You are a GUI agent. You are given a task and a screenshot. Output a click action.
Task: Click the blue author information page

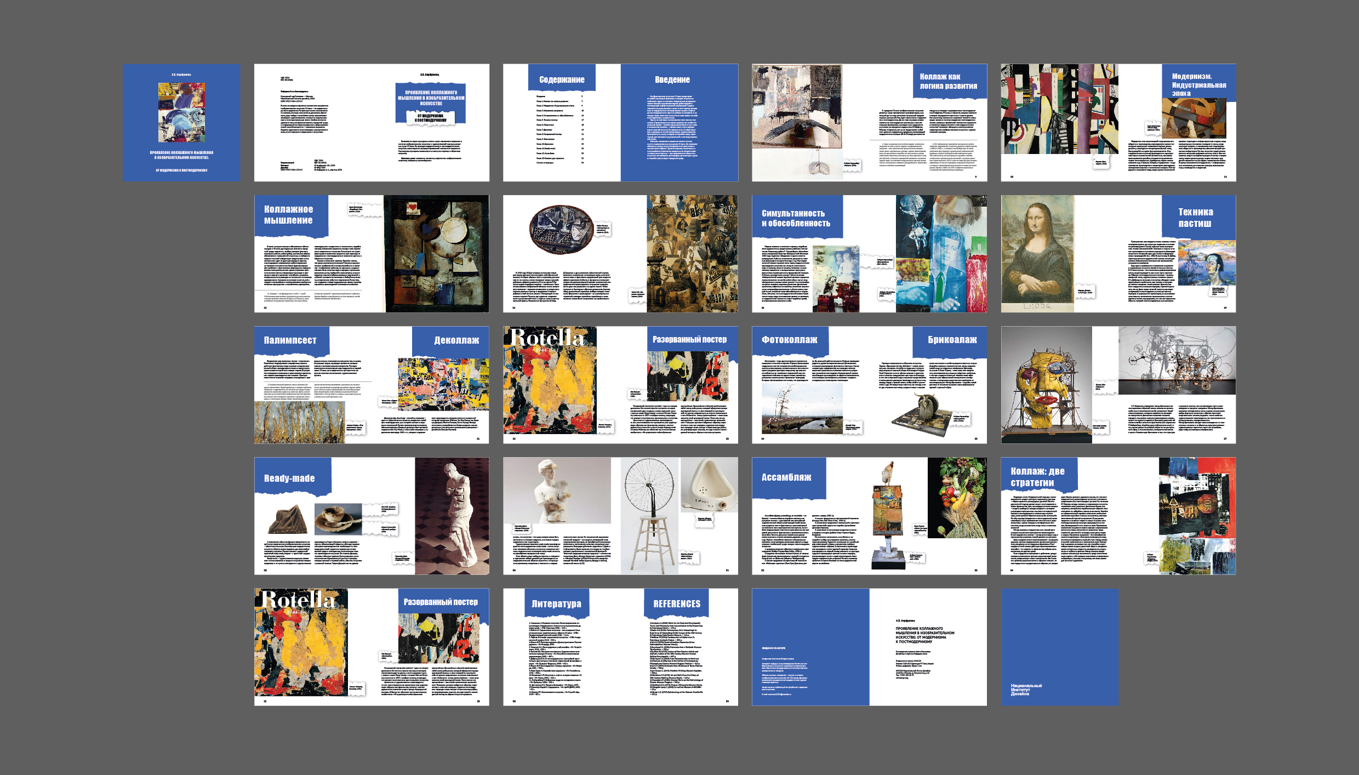coord(810,647)
